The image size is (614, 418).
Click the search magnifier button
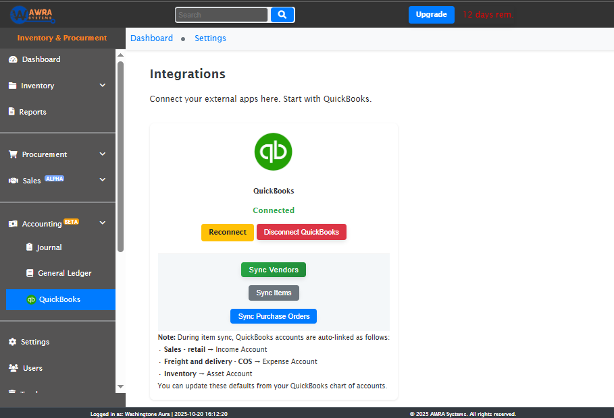282,14
